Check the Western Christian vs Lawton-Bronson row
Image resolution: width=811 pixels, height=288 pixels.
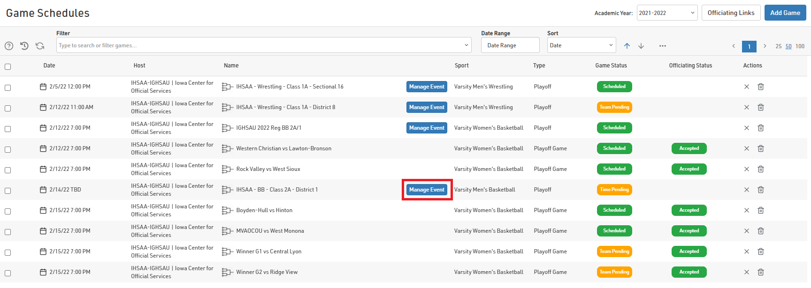click(x=8, y=149)
